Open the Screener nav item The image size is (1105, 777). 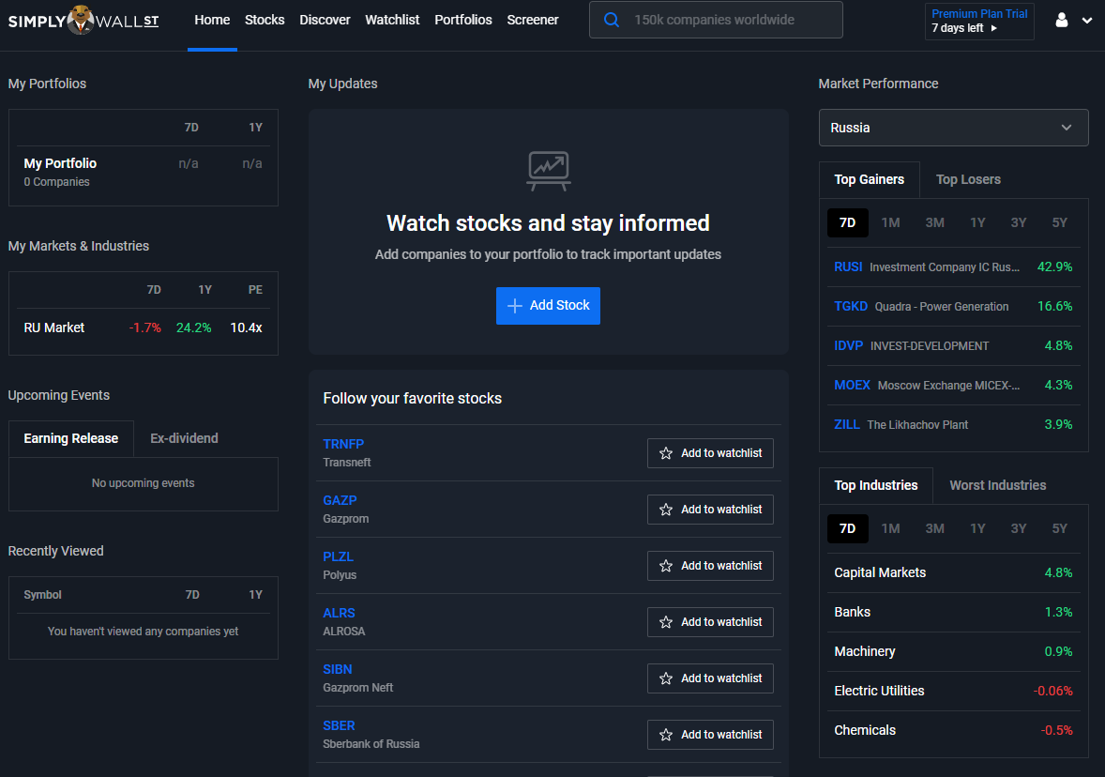tap(533, 20)
